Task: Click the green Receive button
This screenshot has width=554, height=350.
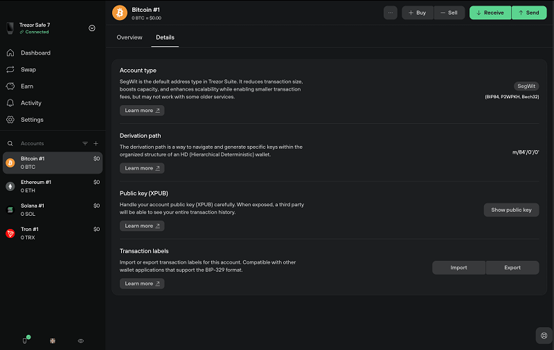Action: click(x=490, y=12)
